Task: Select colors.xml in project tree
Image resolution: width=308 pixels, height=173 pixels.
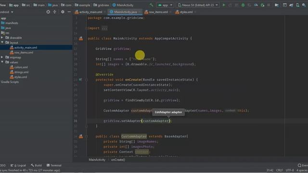Action: coord(21,67)
